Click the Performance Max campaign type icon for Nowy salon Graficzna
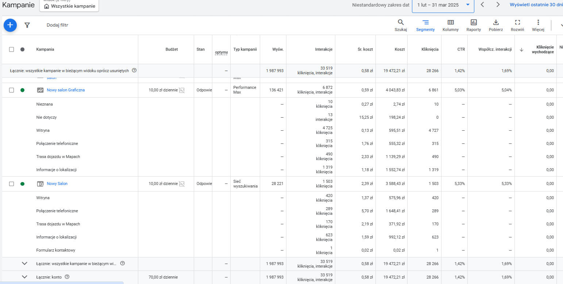The height and width of the screenshot is (284, 563). pos(40,90)
